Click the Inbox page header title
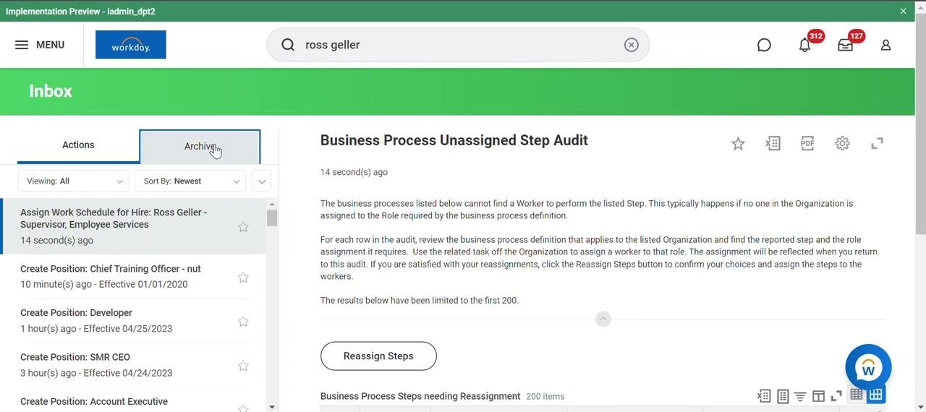The height and width of the screenshot is (412, 926). [51, 91]
